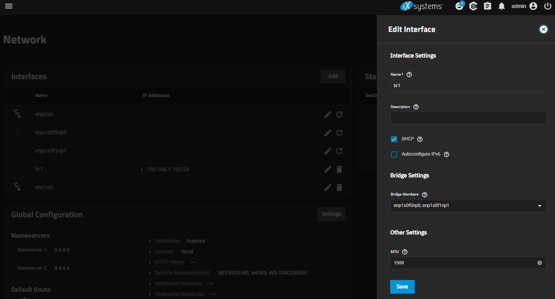Click the Network page title

pyautogui.click(x=25, y=40)
